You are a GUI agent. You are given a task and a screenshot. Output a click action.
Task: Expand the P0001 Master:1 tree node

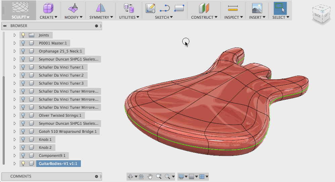pos(14,43)
